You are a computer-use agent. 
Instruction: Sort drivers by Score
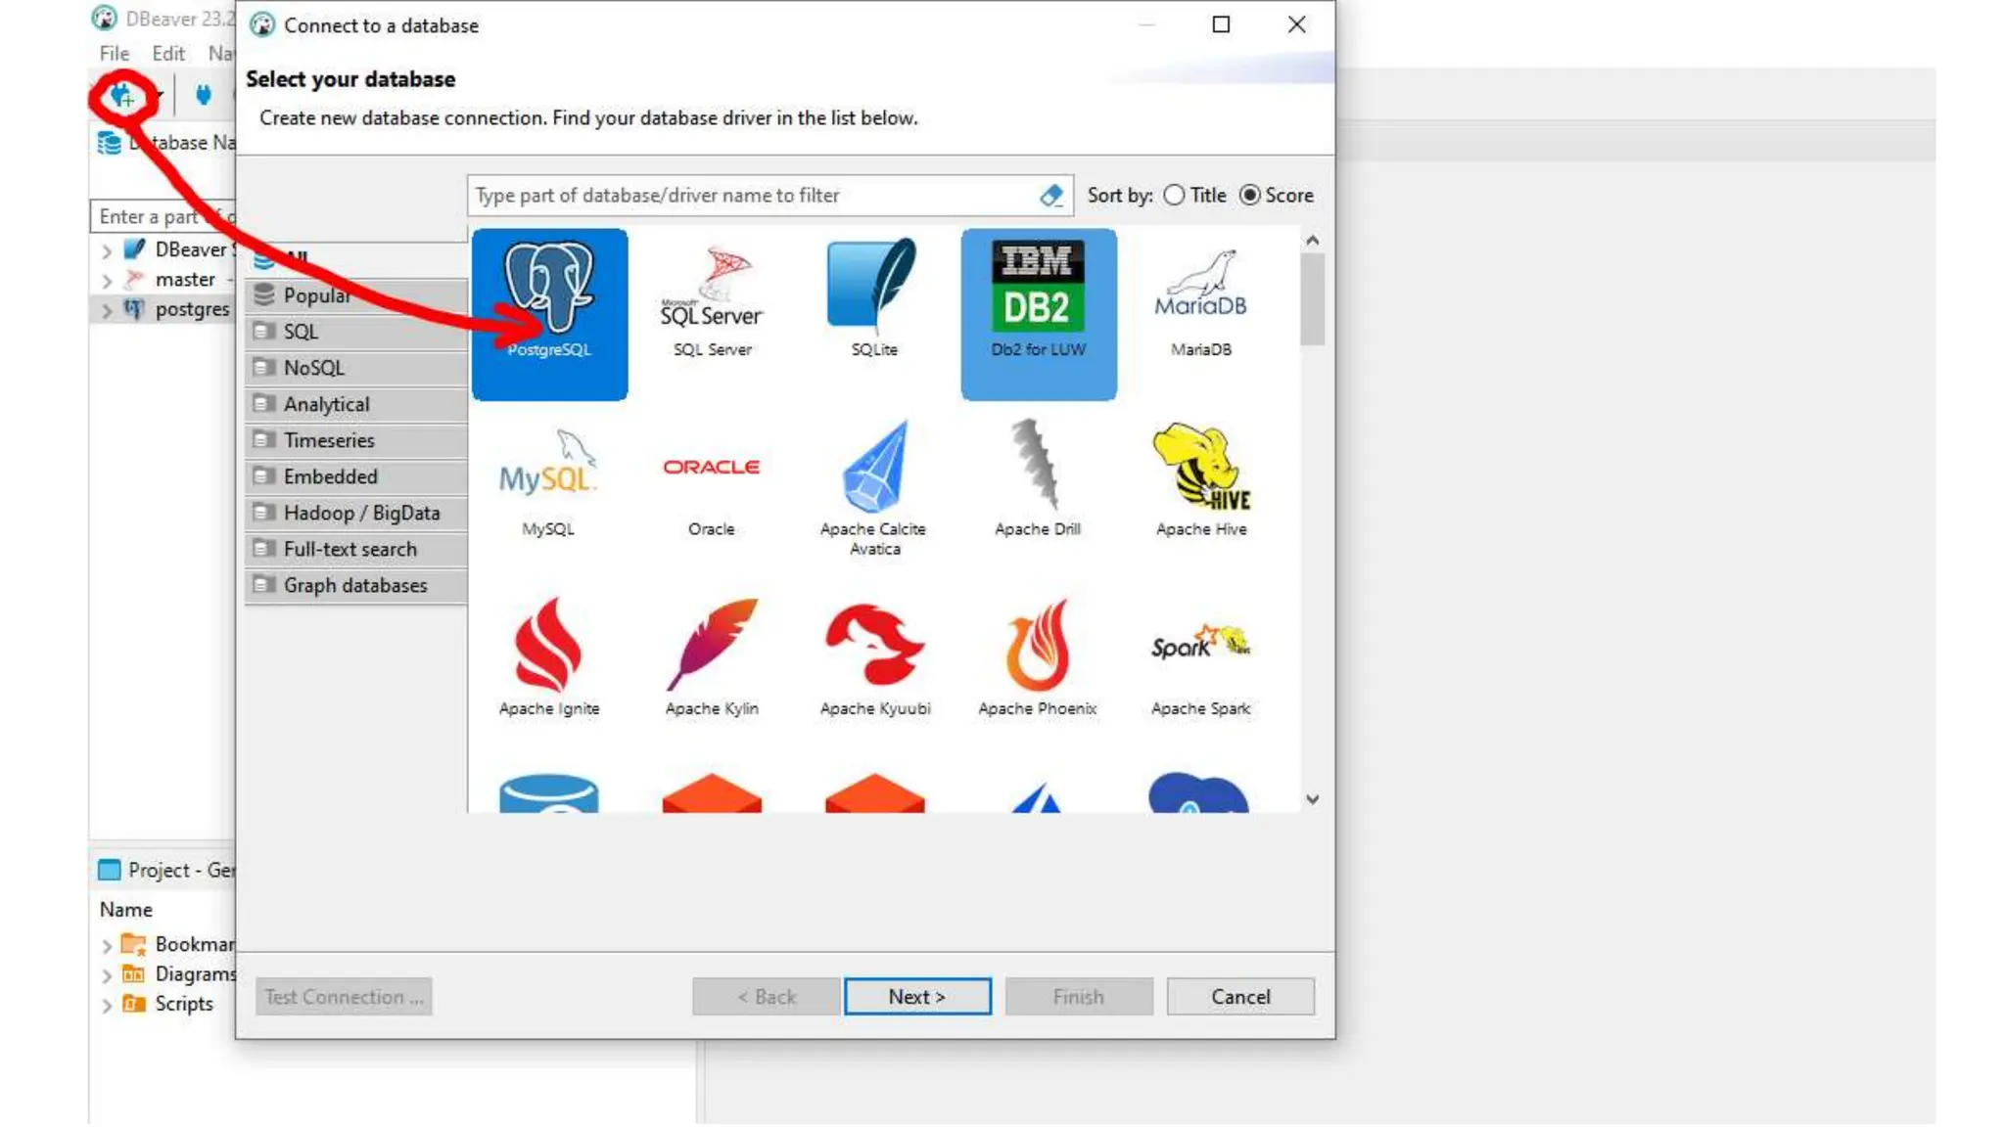coord(1250,196)
